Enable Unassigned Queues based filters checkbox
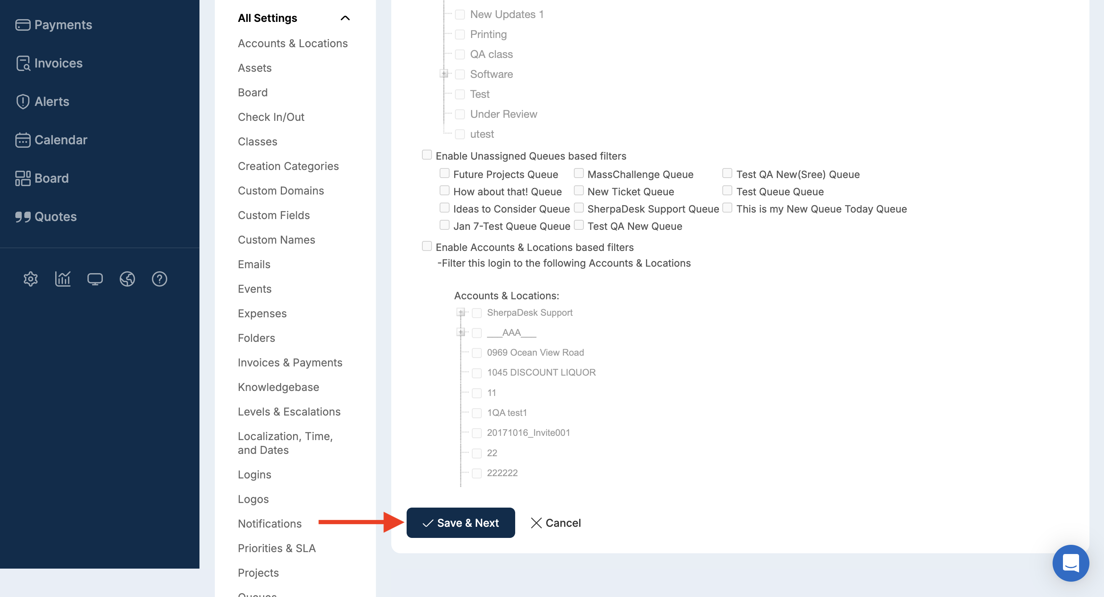The image size is (1104, 597). point(427,155)
